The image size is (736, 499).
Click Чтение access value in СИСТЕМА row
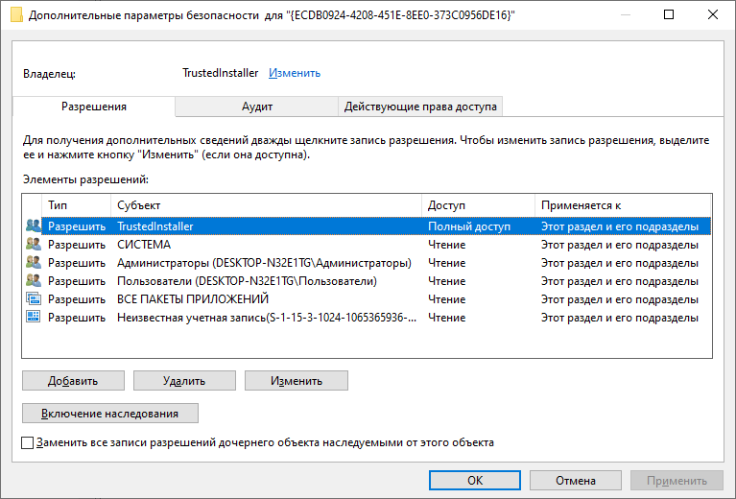(x=446, y=245)
